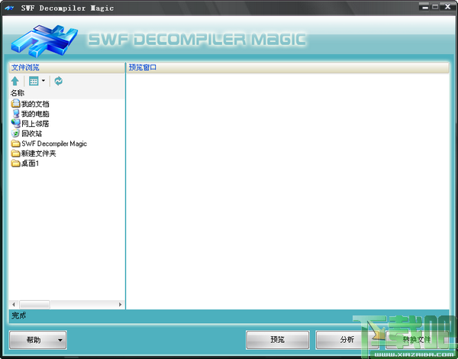Select SWF Decompiler Magic folder name
458x359 pixels.
54,144
